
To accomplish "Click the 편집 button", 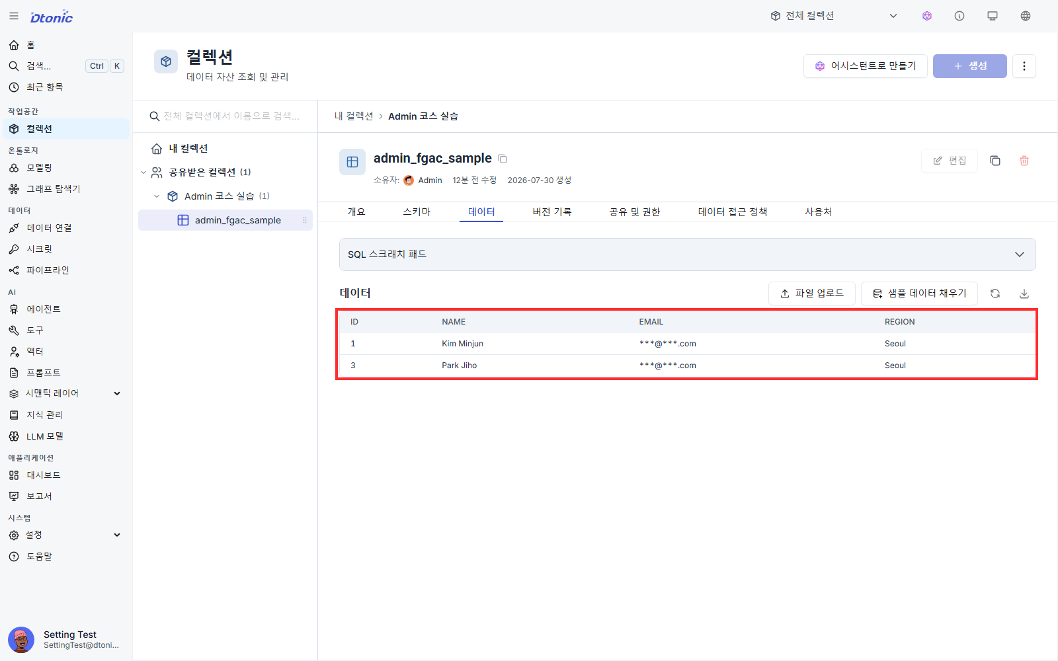I will click(x=950, y=161).
